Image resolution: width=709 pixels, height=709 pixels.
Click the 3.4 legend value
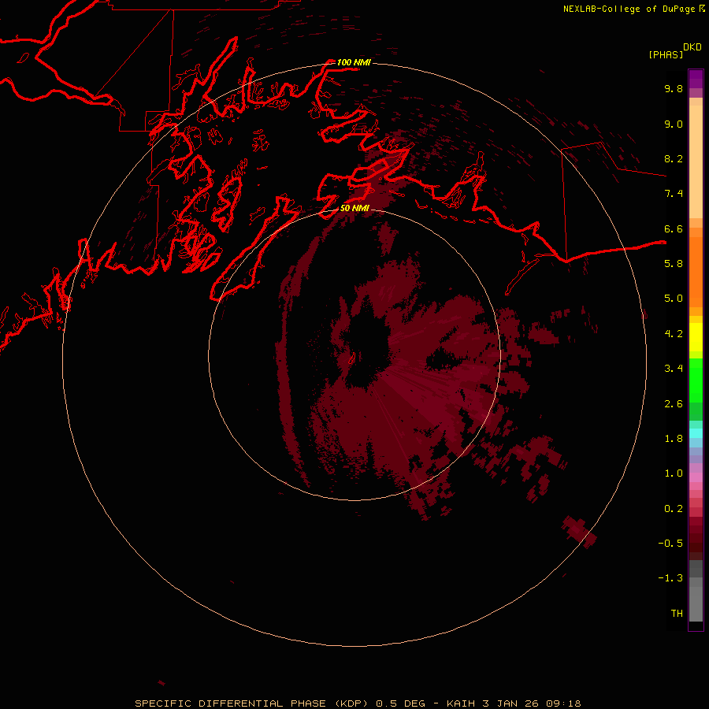click(x=674, y=369)
